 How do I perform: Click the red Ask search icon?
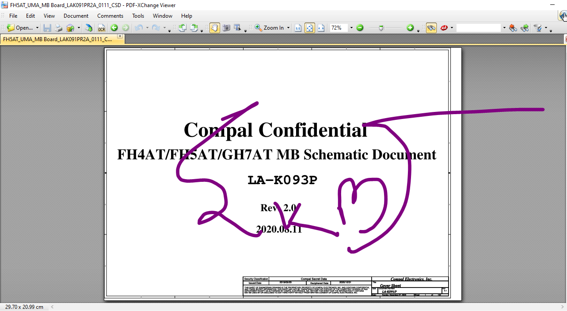pos(444,28)
